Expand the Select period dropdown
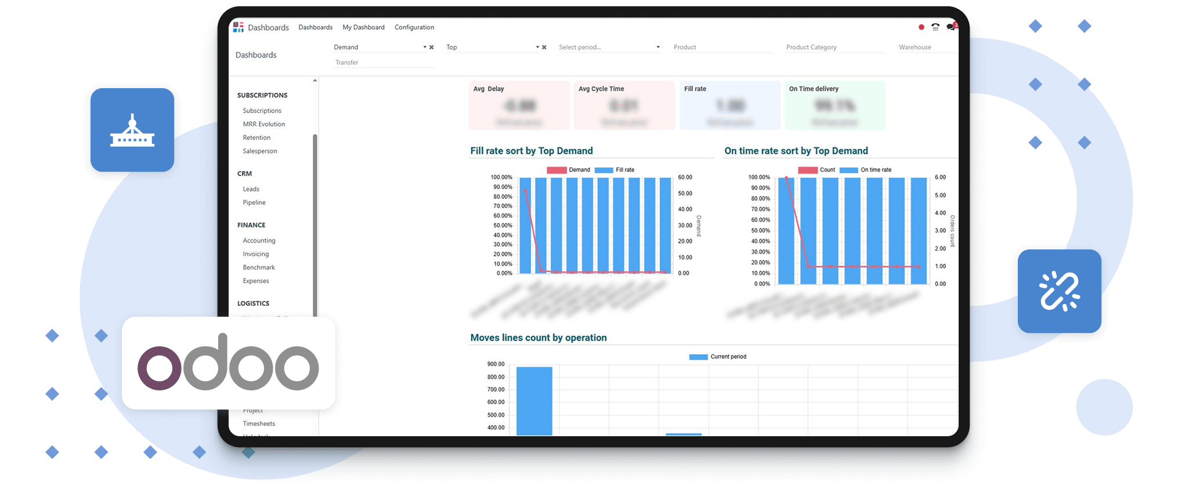This screenshot has height=489, width=1189. click(x=658, y=48)
